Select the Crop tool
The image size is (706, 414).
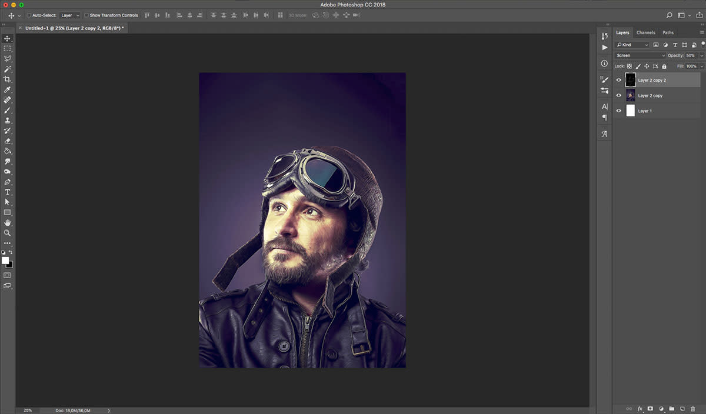(x=7, y=79)
